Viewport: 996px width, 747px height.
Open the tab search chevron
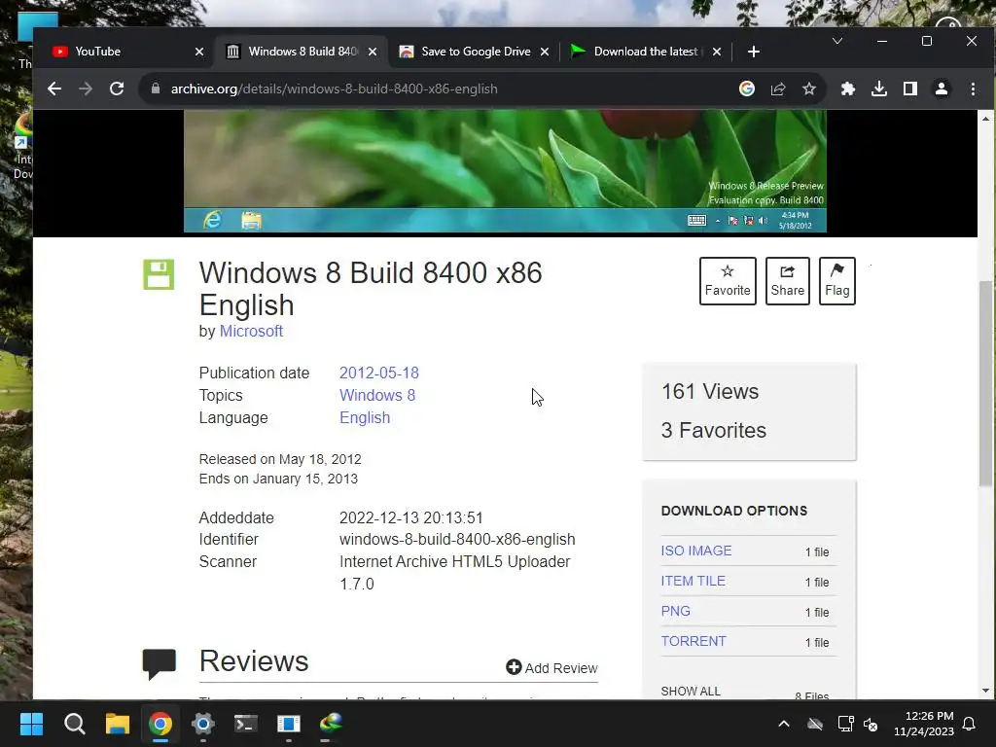[837, 41]
